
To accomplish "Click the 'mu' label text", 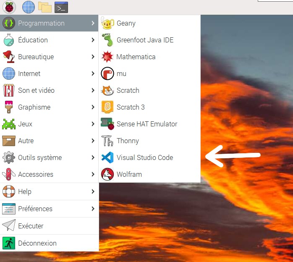I will (x=121, y=74).
